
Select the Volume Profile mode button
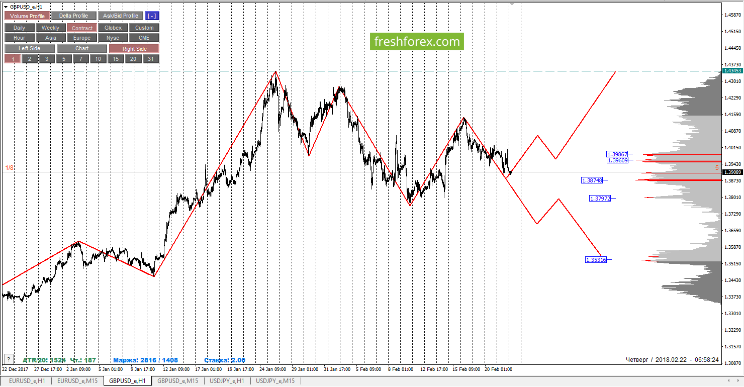27,16
